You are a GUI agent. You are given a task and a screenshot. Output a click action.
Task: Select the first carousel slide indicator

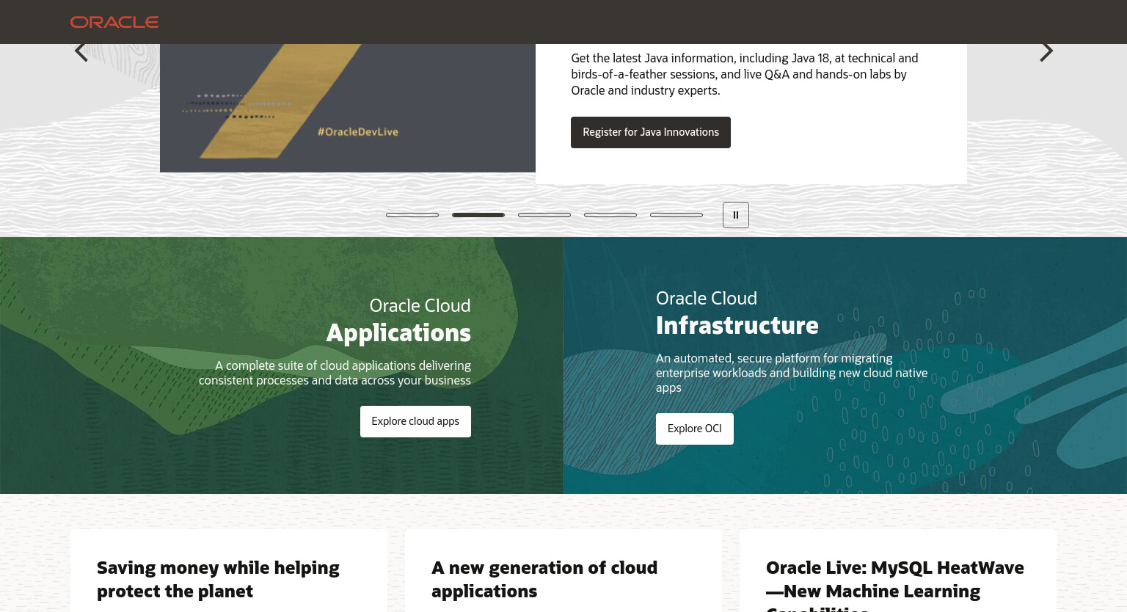pos(412,215)
